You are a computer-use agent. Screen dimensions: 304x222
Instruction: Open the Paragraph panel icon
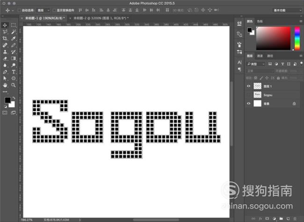click(239, 69)
